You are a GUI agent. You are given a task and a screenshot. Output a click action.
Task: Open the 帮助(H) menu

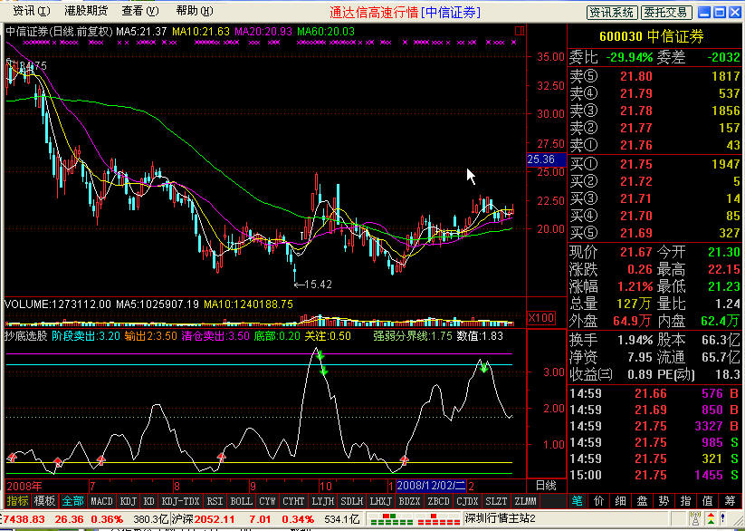195,11
